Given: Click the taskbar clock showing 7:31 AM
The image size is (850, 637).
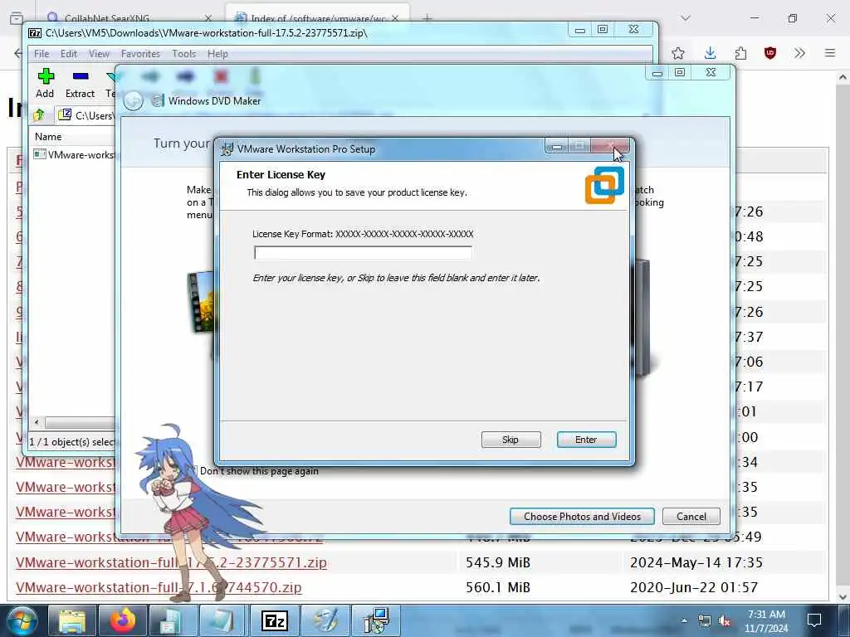Looking at the screenshot, I should pos(766,621).
